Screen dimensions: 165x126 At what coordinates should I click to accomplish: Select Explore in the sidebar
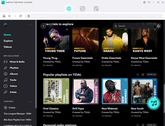pos(8,41)
